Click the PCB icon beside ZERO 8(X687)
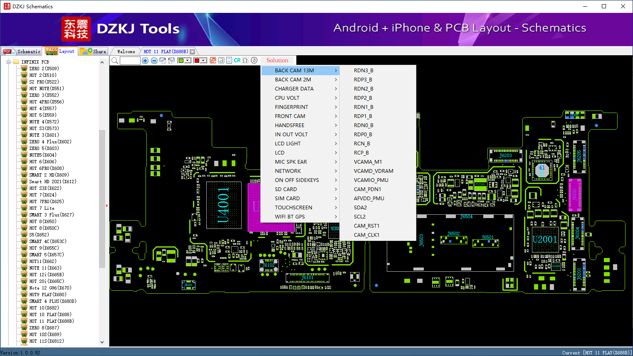The image size is (633, 356). click(24, 328)
